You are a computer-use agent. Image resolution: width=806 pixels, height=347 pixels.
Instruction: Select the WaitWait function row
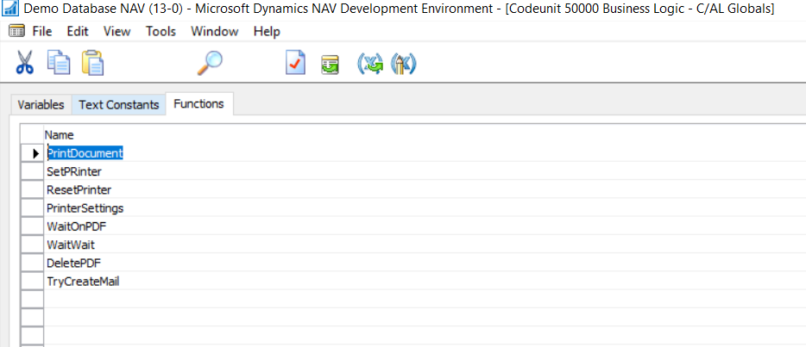point(424,245)
